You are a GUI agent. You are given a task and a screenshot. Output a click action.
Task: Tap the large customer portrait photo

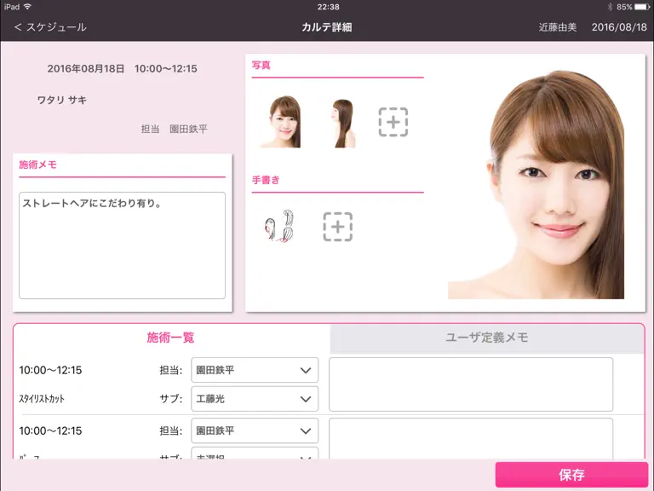click(536, 184)
